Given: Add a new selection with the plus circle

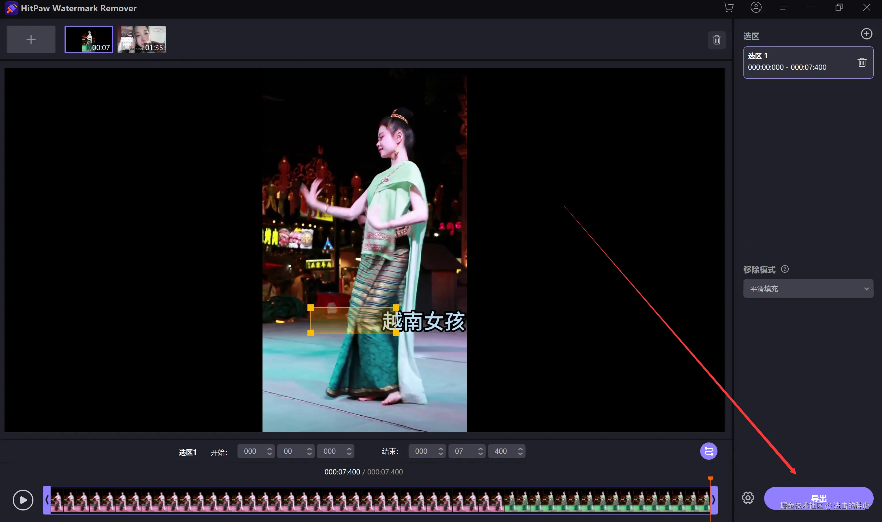Looking at the screenshot, I should (x=866, y=34).
